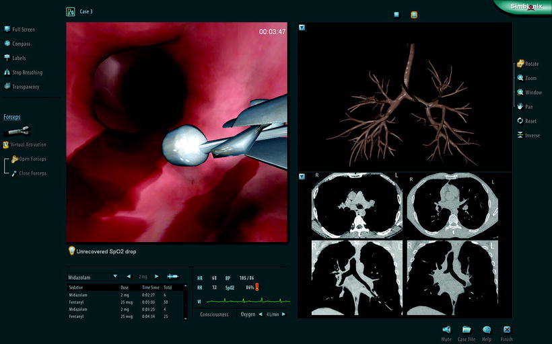Open the Case File folder

467,330
